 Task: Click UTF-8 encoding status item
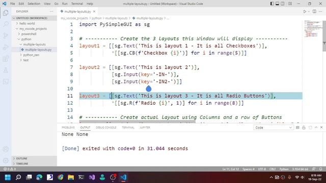(262, 169)
